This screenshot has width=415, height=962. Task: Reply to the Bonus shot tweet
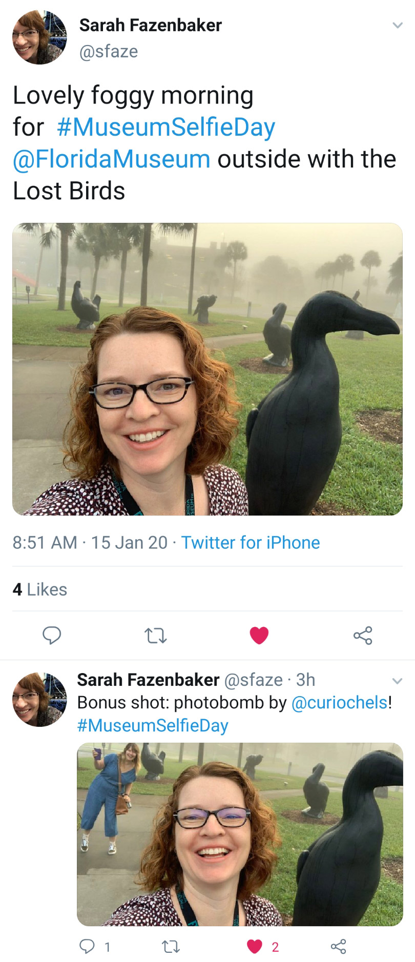pyautogui.click(x=87, y=947)
